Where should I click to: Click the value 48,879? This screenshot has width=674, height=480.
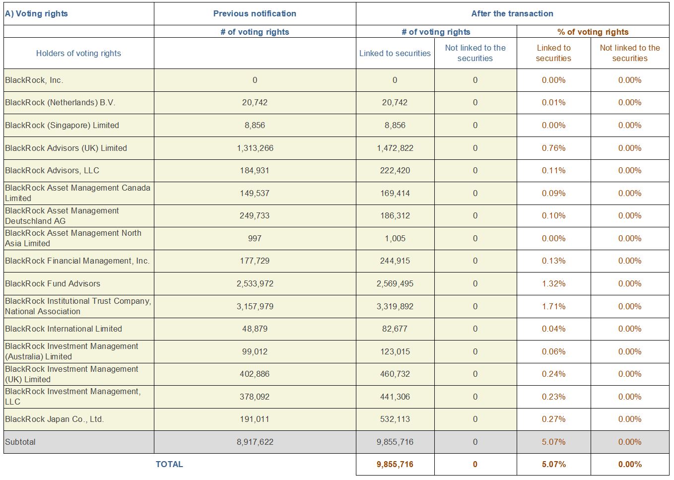tap(255, 329)
